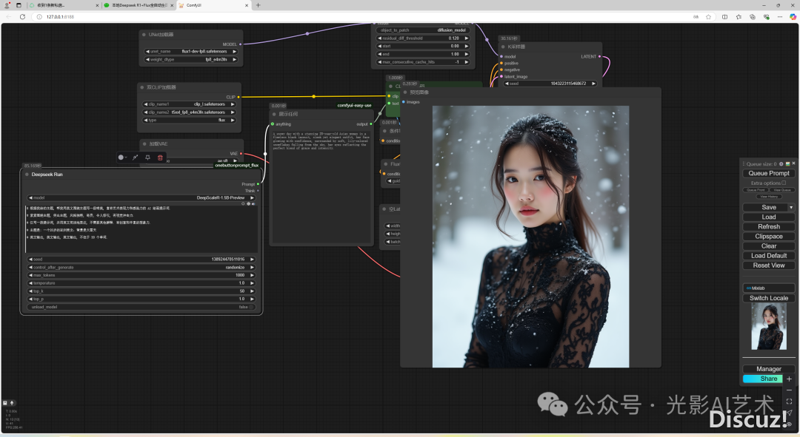Click the Clear button
The height and width of the screenshot is (437, 800).
point(768,246)
